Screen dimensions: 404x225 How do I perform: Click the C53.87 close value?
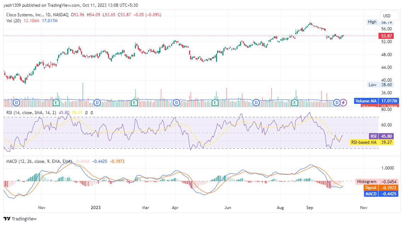(124, 15)
